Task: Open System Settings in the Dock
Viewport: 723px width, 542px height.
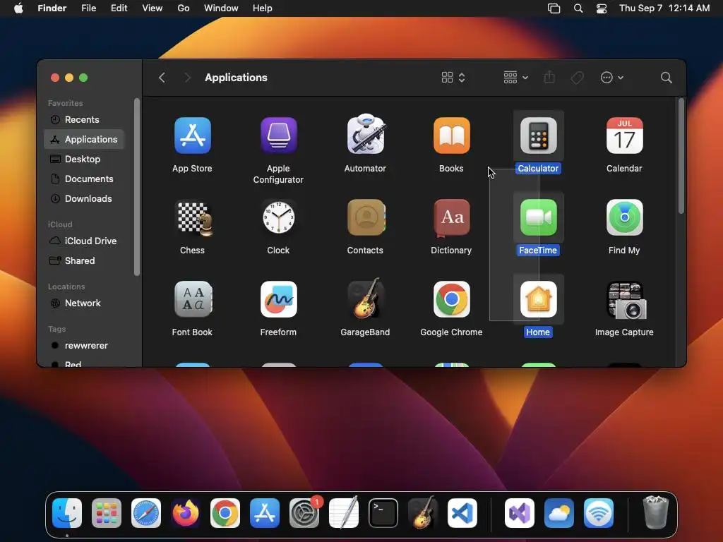Action: [x=304, y=513]
